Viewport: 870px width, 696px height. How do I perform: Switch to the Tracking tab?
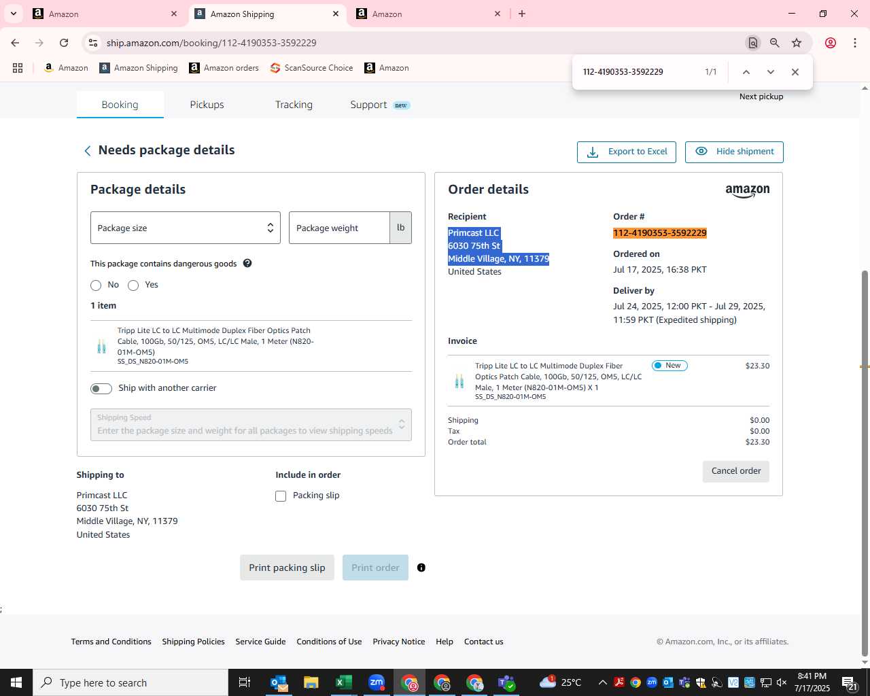click(294, 105)
